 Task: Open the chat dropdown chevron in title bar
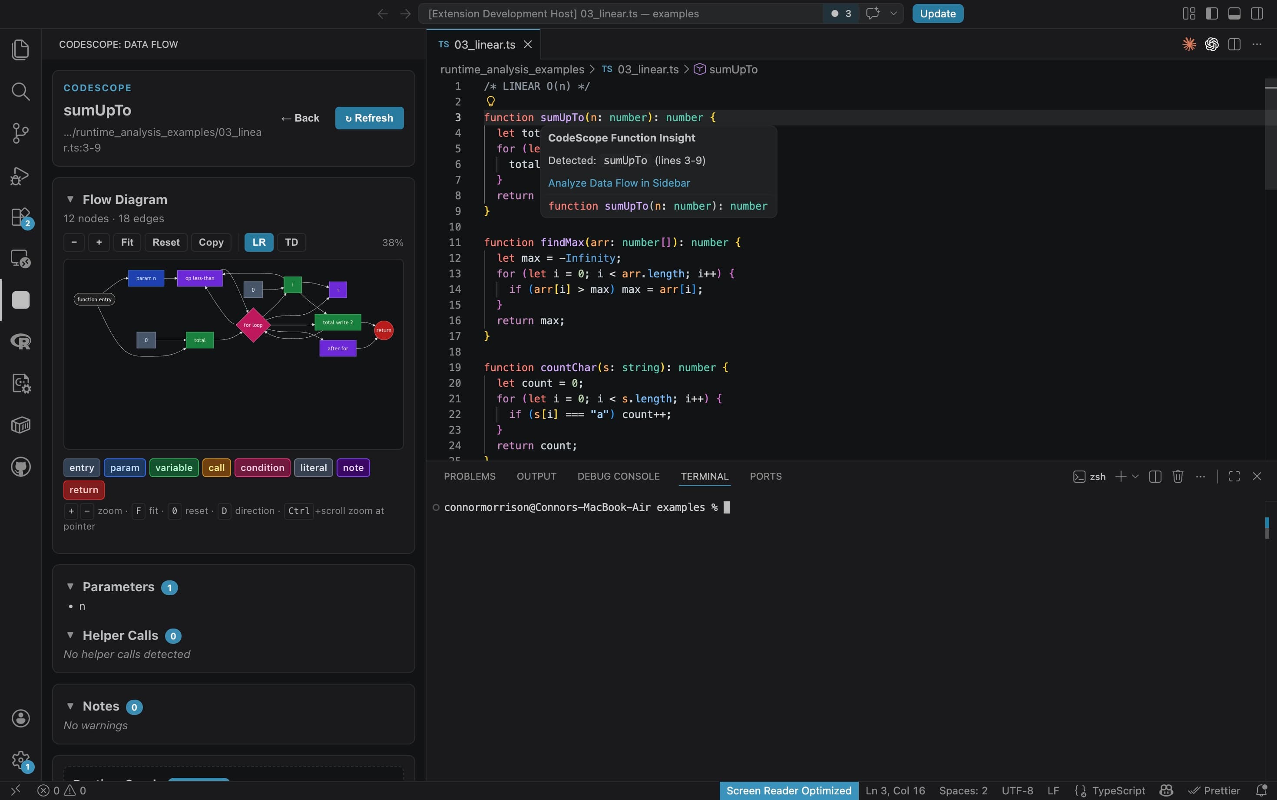coord(893,13)
